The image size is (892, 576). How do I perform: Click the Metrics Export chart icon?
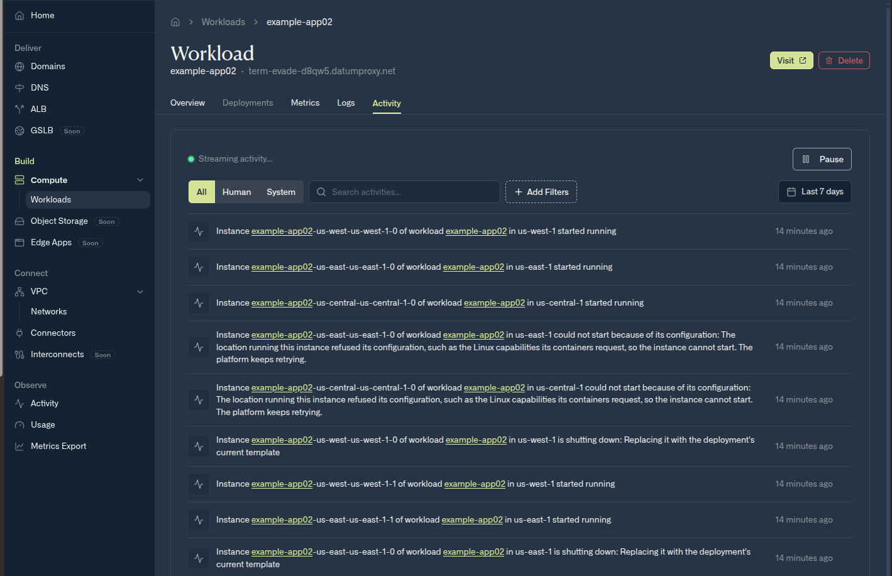[x=19, y=446]
